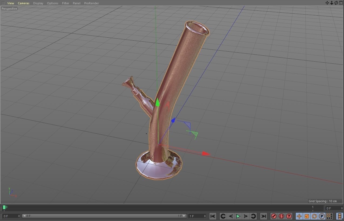
Task: Click the viewport zoom camera icon
Action: 332,3
